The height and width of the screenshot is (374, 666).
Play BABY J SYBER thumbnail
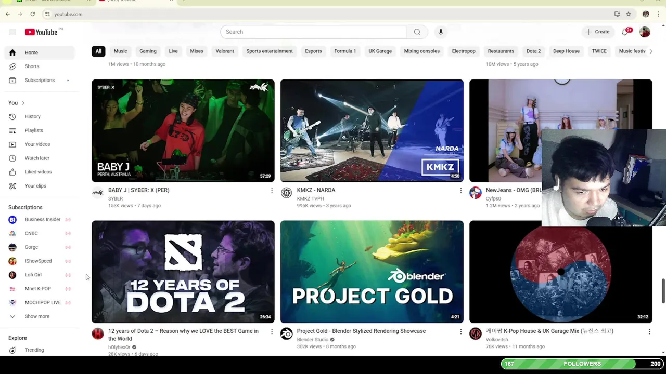183,130
